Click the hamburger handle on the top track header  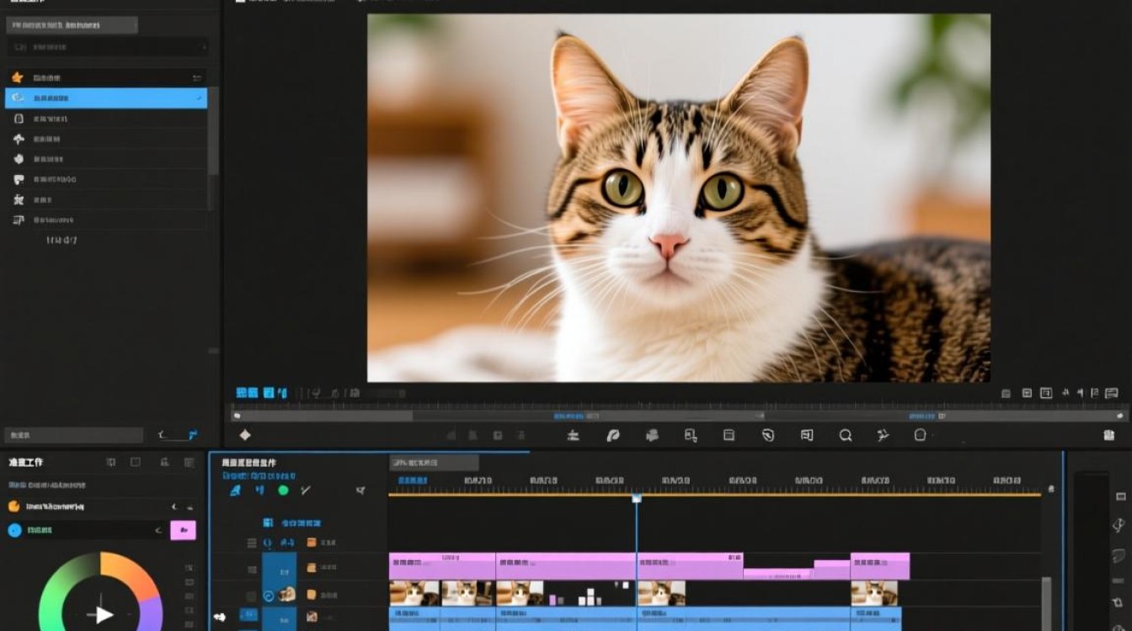[252, 544]
